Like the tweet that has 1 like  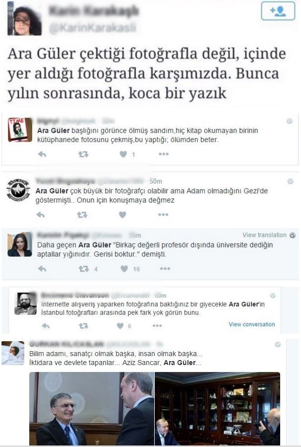(x=123, y=154)
